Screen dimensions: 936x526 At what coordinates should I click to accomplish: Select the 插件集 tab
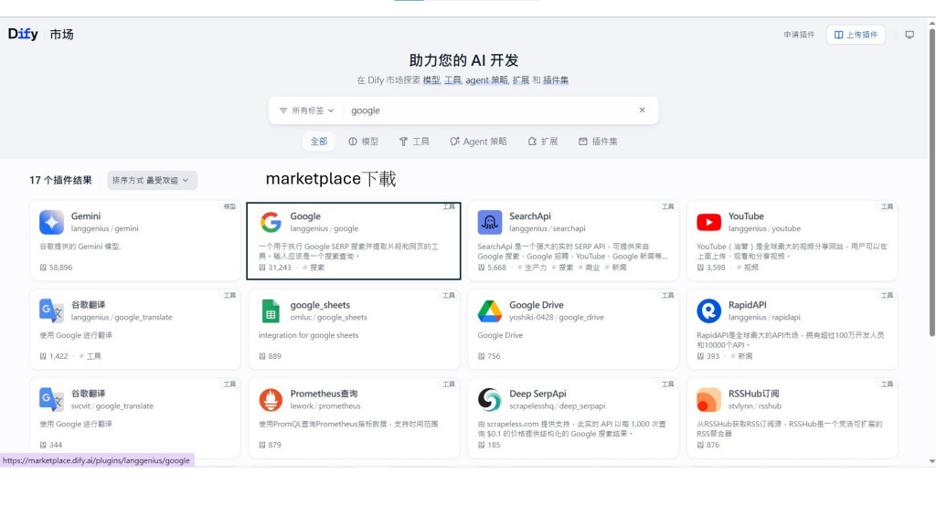coord(598,142)
